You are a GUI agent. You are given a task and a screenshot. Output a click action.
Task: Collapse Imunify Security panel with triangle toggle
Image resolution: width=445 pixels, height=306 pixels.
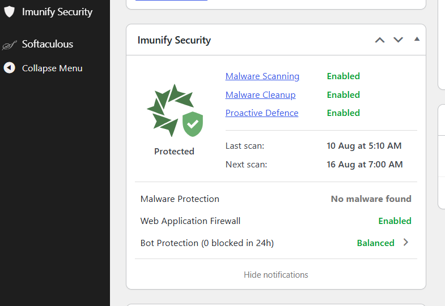tap(417, 39)
